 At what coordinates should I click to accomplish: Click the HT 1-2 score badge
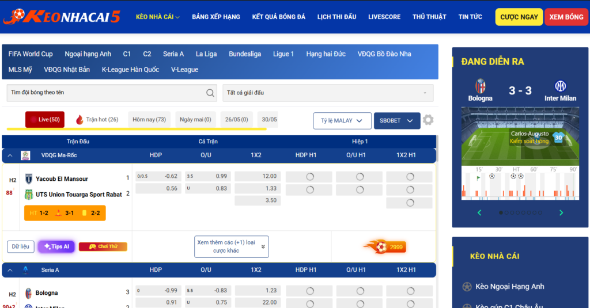[x=39, y=213]
